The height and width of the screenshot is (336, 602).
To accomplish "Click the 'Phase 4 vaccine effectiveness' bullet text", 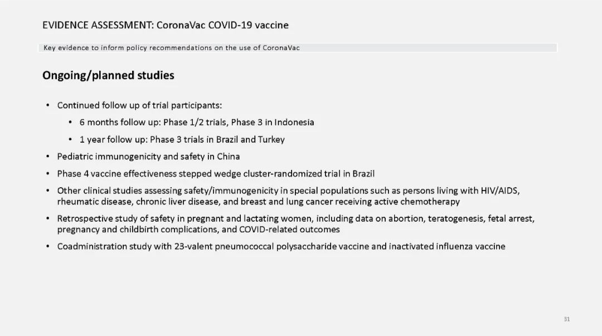I will (216, 173).
